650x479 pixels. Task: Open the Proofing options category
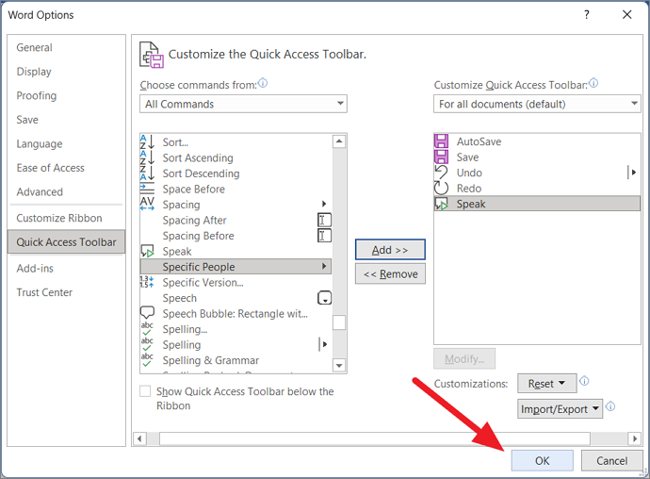pos(37,95)
